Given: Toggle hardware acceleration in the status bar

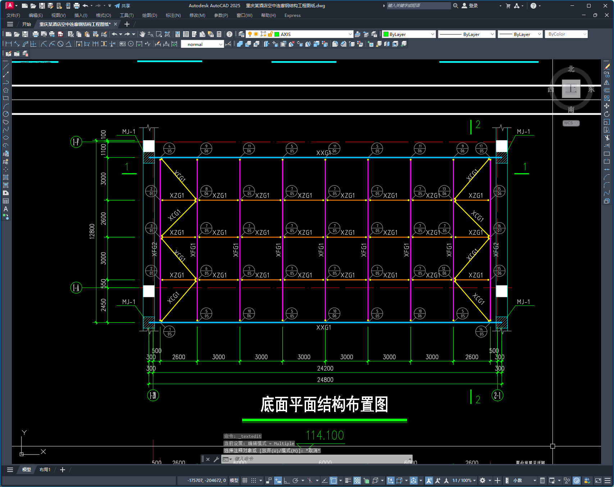Looking at the screenshot, I should [x=577, y=481].
